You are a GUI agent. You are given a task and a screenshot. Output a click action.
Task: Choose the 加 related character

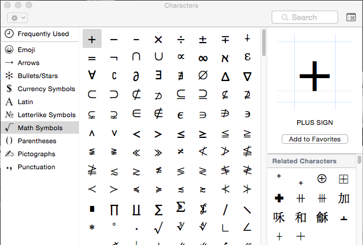(x=343, y=198)
